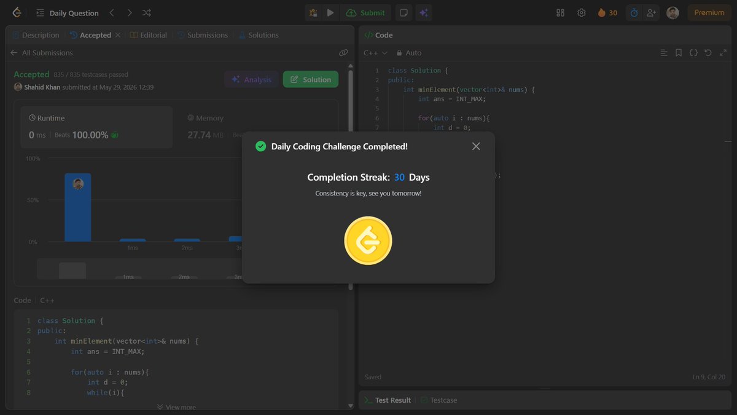Screen dimensions: 737x415
Task: Open the C++ language dropdown
Action: 375,53
